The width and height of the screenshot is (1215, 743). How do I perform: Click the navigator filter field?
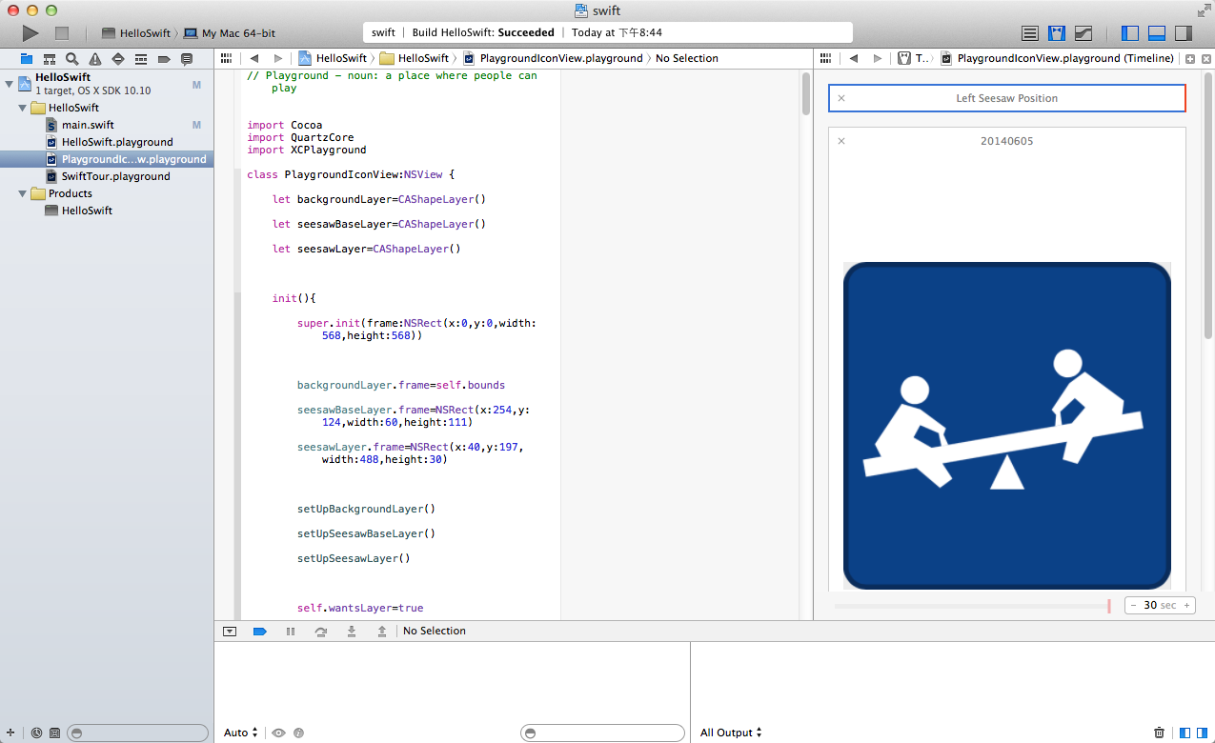pos(137,733)
